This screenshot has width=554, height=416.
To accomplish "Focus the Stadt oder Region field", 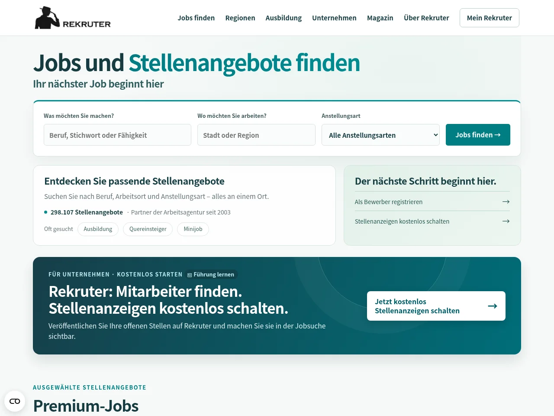I will 256,135.
